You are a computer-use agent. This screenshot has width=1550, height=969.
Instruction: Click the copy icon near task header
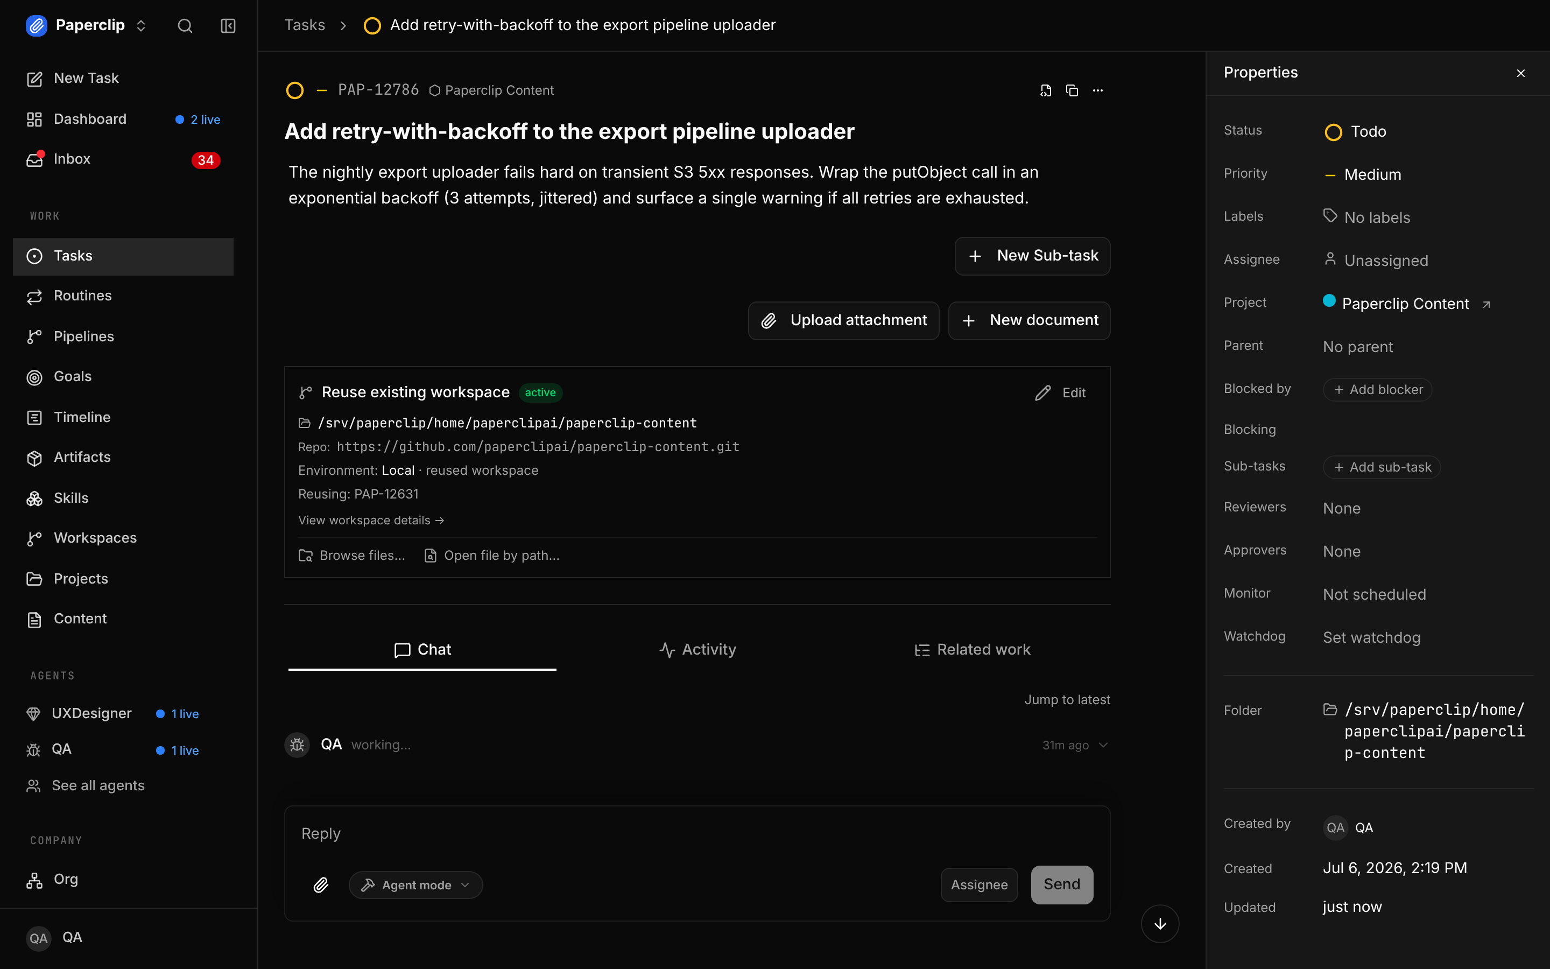pos(1072,90)
